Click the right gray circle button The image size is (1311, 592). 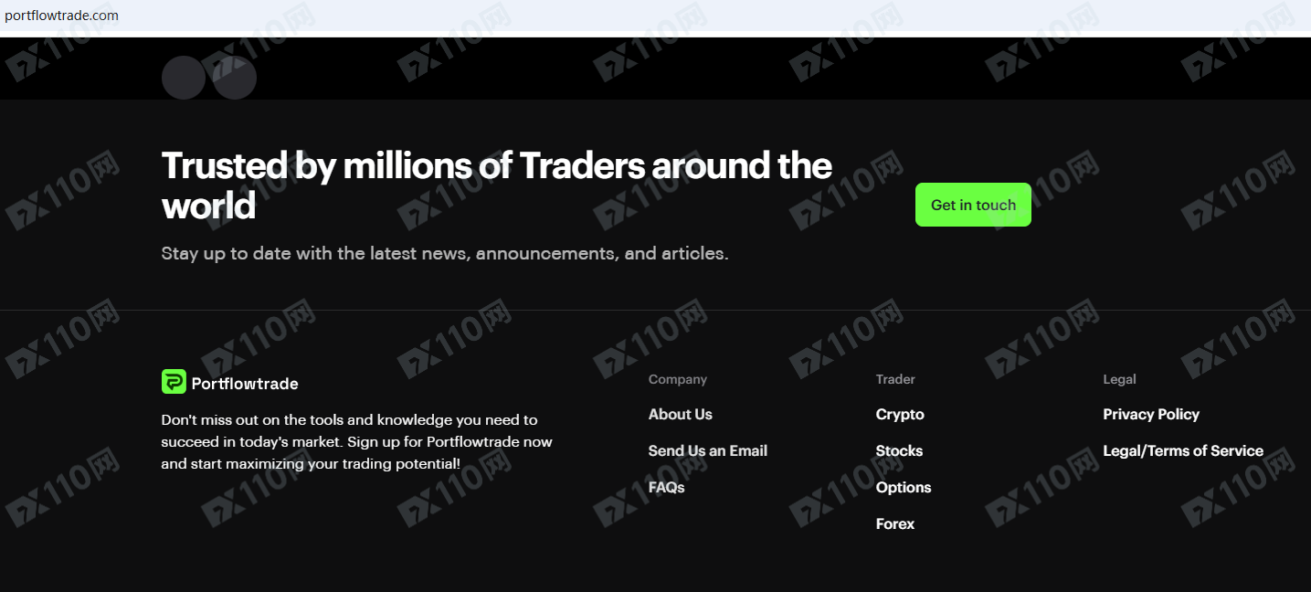pos(235,78)
